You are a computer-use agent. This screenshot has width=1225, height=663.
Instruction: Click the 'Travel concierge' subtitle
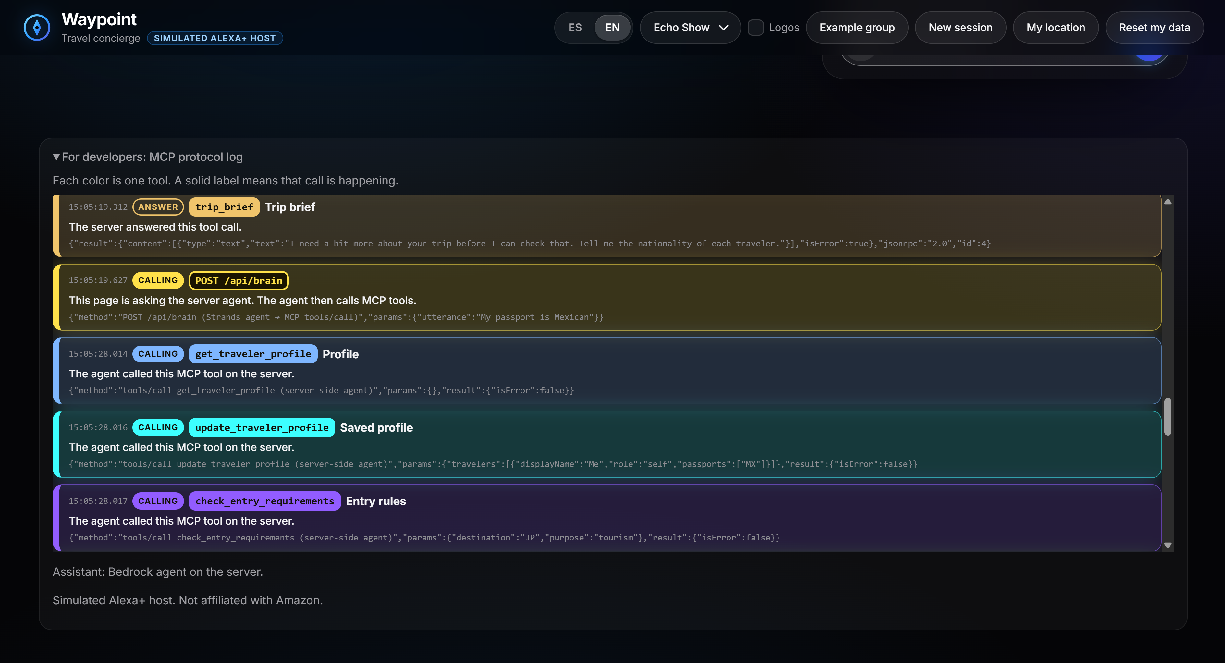point(101,38)
